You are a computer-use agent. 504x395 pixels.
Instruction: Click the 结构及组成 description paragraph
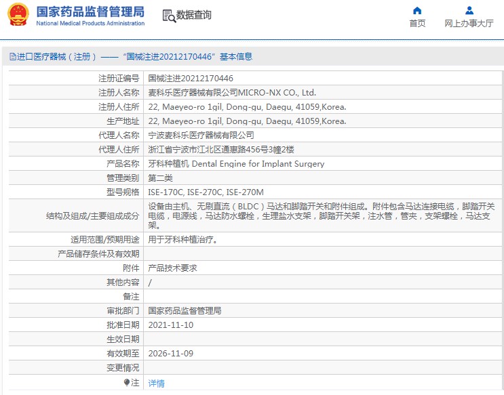pos(322,215)
